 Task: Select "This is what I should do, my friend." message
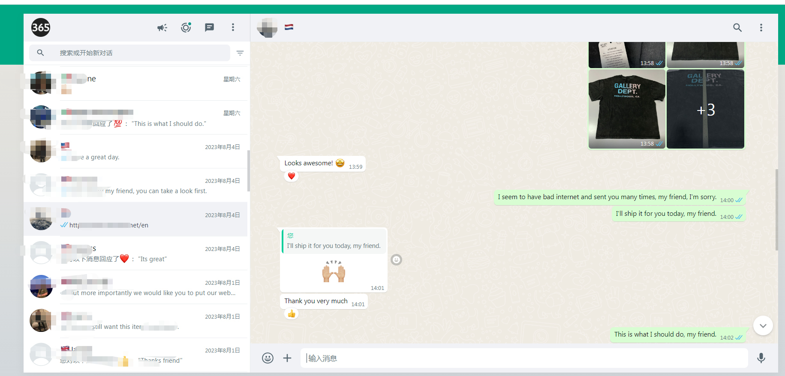click(x=678, y=335)
